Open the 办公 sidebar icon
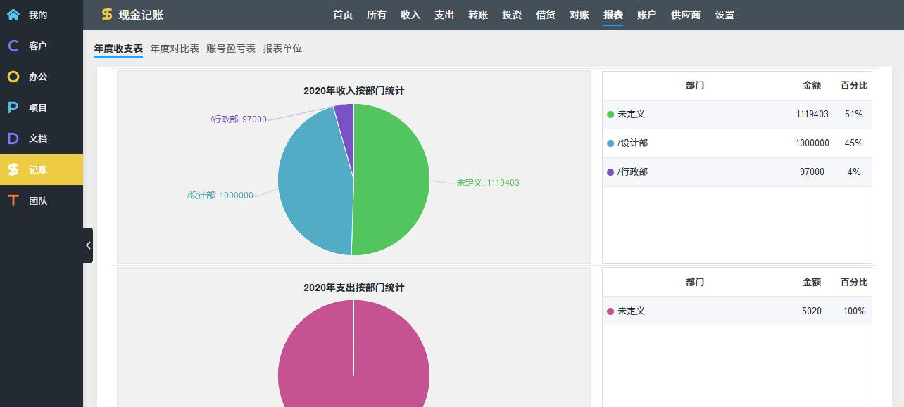 [x=13, y=77]
